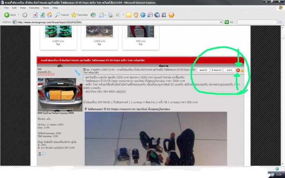The width and height of the screenshot is (285, 178).
Task: Click the tray icon next to clock 0:04
Action: click(x=272, y=175)
